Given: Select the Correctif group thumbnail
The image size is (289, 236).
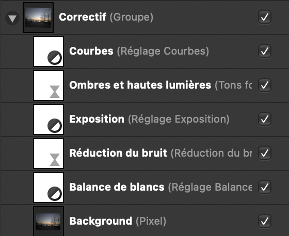Looking at the screenshot, I should point(38,18).
